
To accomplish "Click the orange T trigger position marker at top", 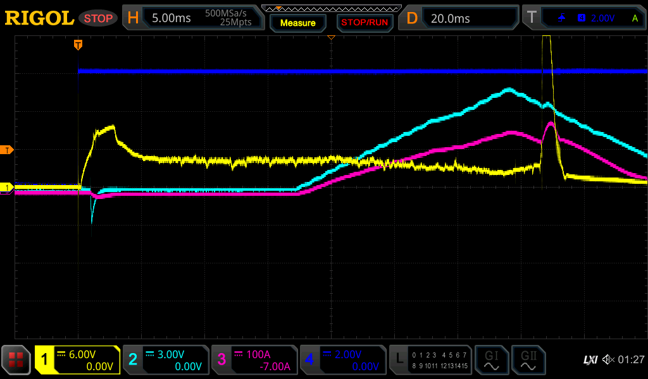I will point(78,44).
